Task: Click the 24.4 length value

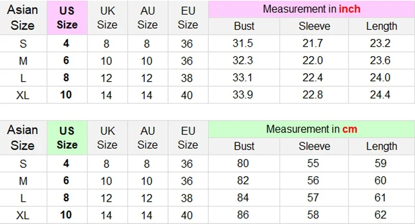Action: pos(380,95)
